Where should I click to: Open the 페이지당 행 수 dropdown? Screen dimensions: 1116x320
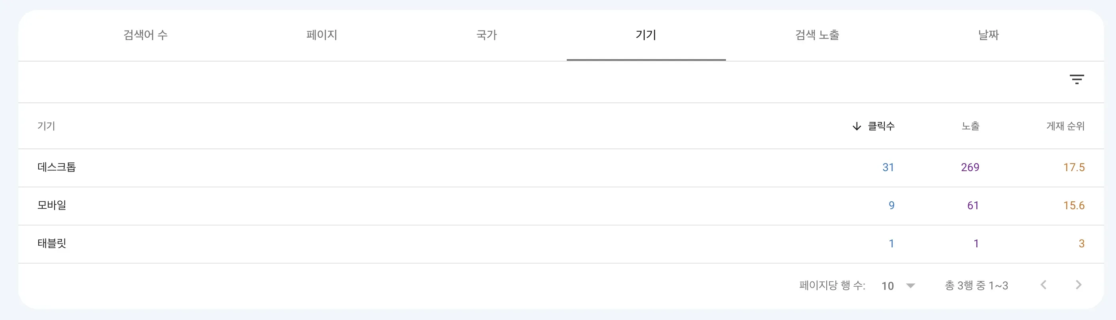(897, 285)
